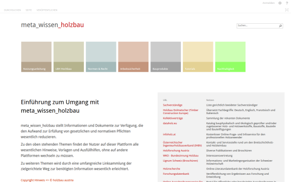291x182 pixels.
Task: Click note 'Liste gerichtlich beeideter Sachverständiger'
Action: coord(232,105)
